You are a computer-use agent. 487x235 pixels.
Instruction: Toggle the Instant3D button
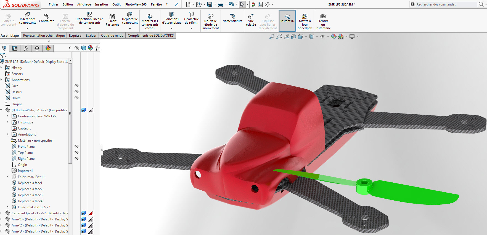pos(287,21)
